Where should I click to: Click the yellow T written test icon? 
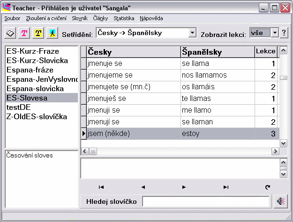click(x=38, y=33)
